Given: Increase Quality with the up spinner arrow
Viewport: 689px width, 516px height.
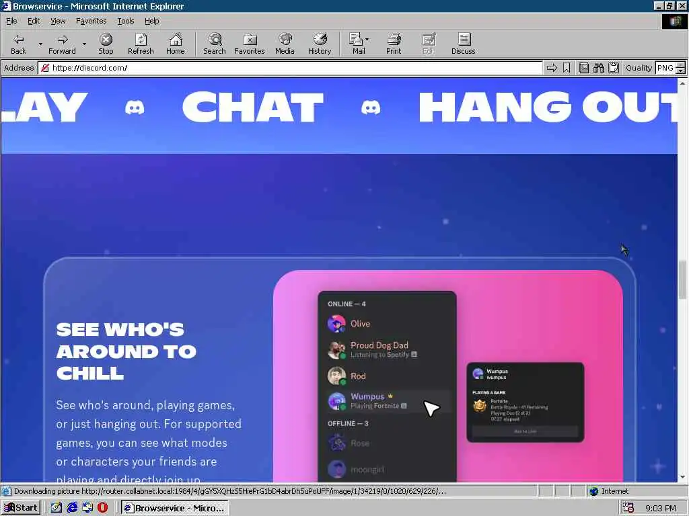Looking at the screenshot, I should (681, 65).
